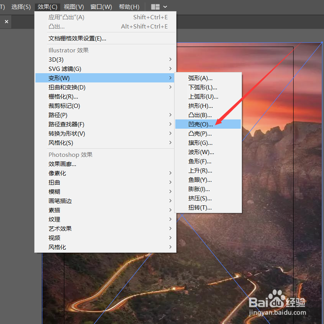This screenshot has width=324, height=324.
Task: Select 旗形(G)... warp option
Action: (208, 143)
